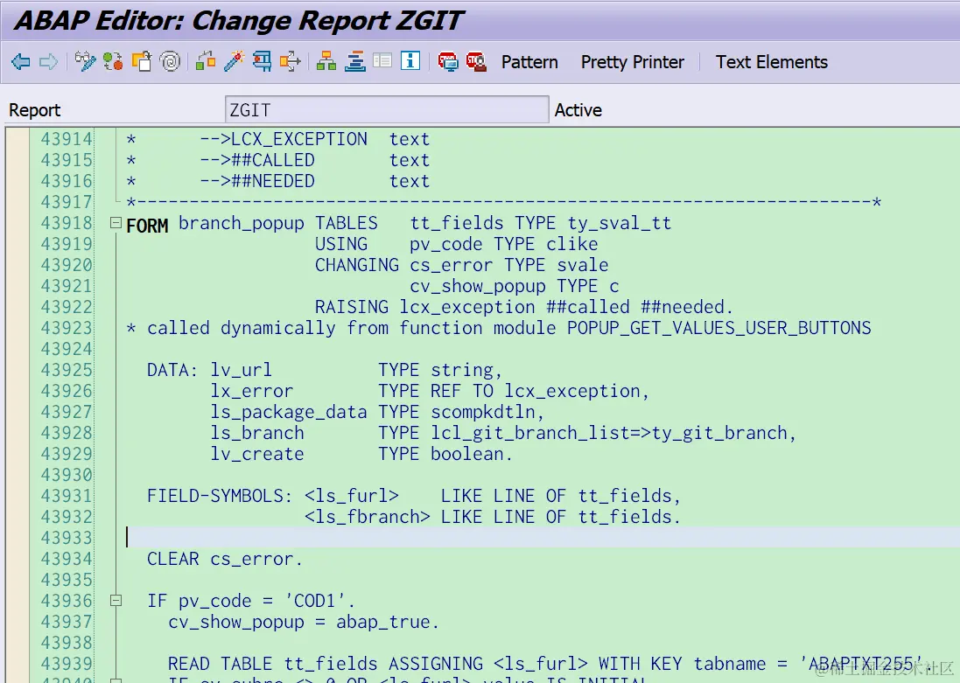Click line number 43918
The height and width of the screenshot is (683, 960).
click(x=67, y=223)
